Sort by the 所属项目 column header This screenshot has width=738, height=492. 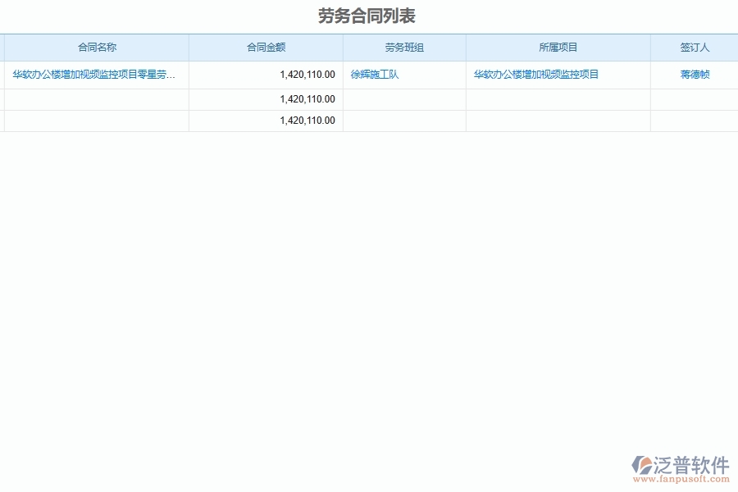(x=557, y=47)
